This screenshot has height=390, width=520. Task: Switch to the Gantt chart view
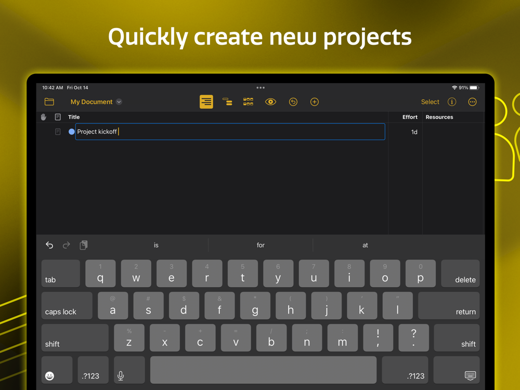tap(227, 102)
